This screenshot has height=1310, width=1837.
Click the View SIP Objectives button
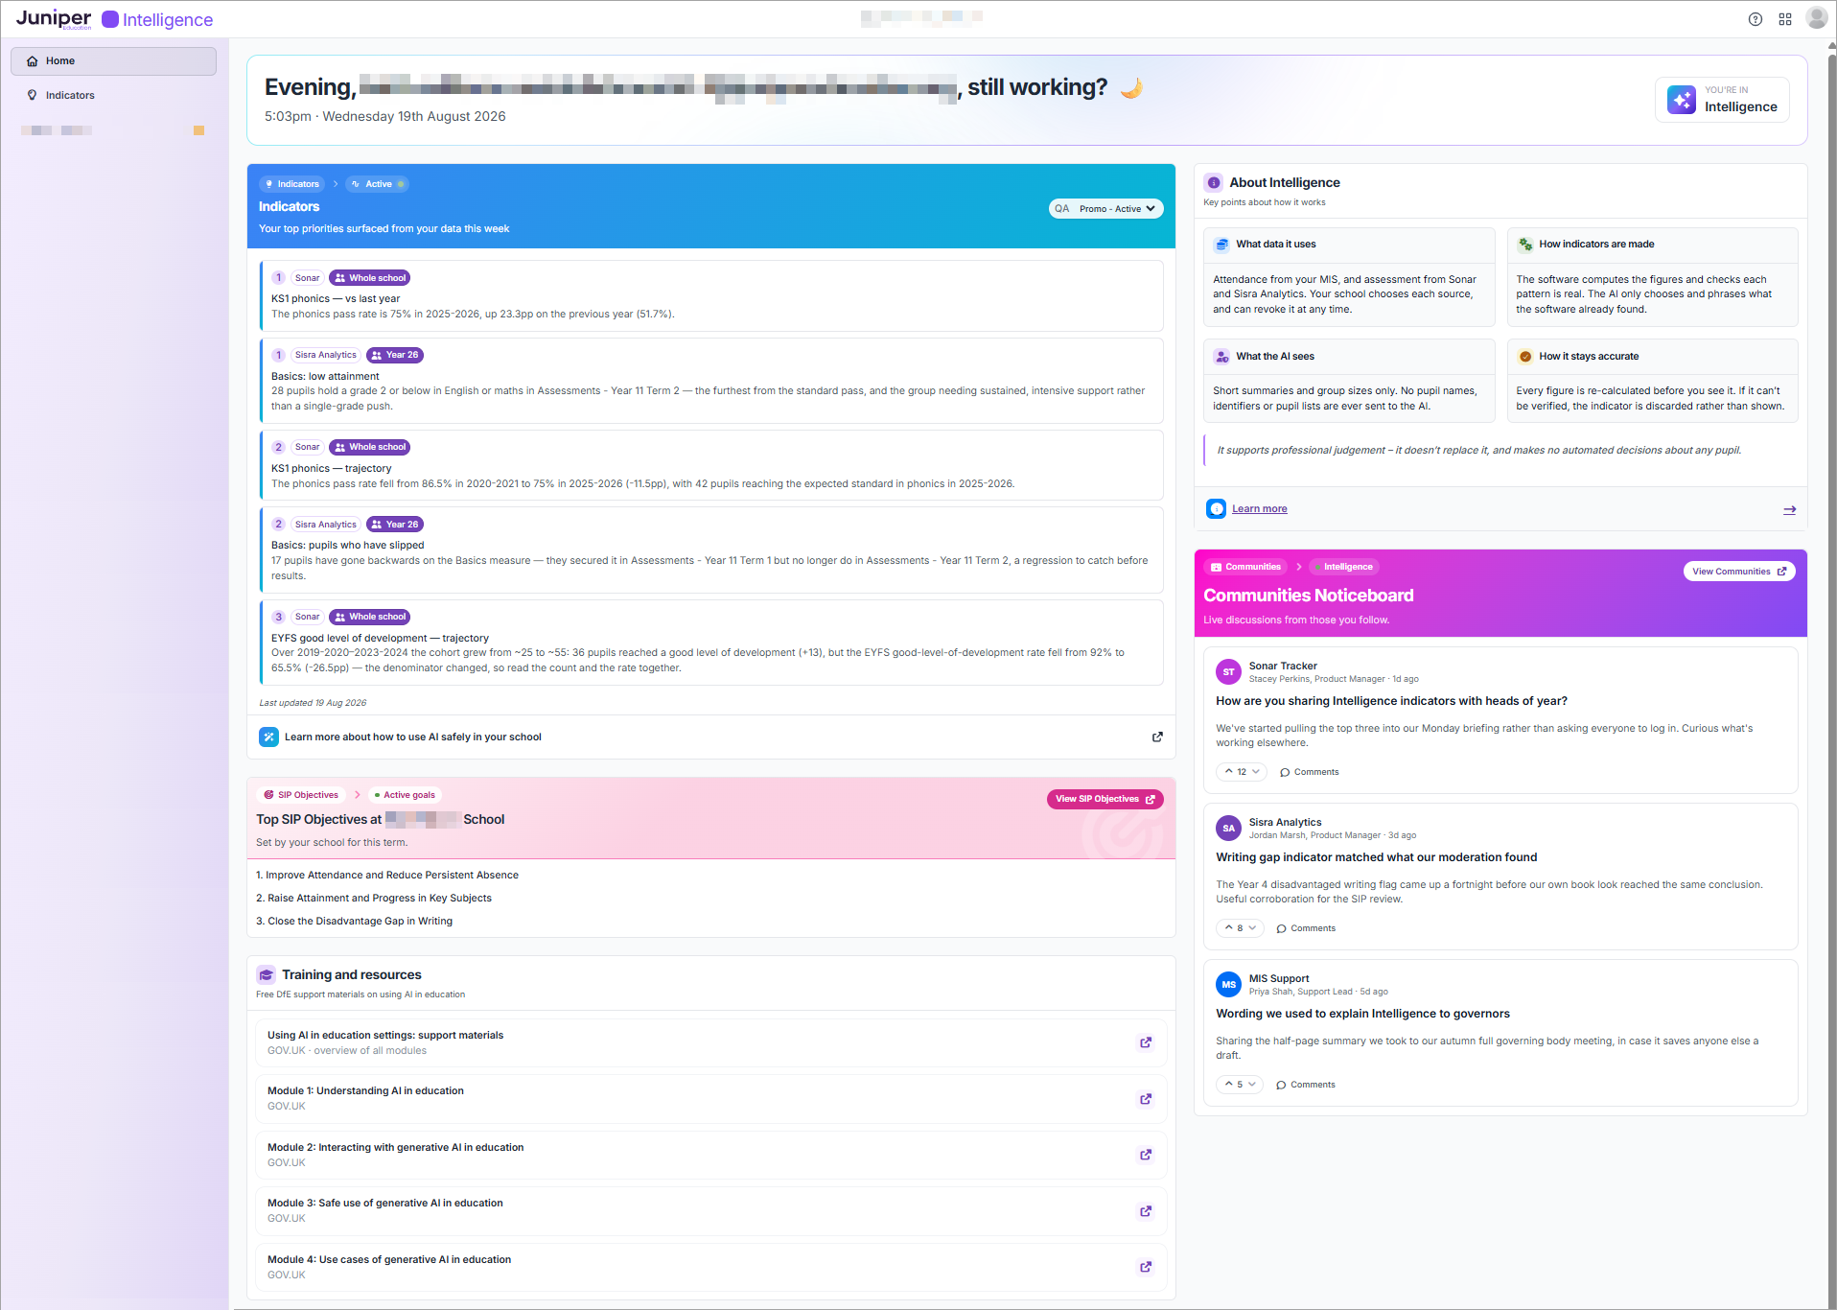(x=1105, y=799)
